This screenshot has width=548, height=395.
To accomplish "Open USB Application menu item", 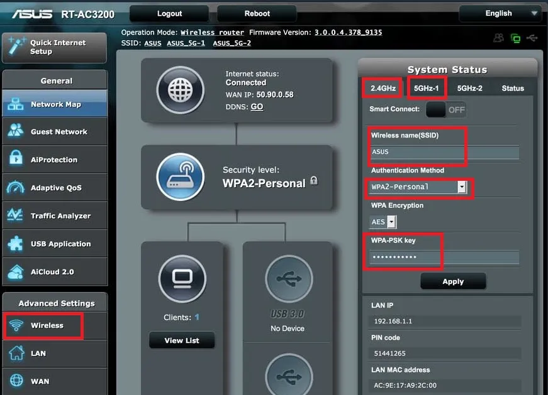I will point(55,244).
